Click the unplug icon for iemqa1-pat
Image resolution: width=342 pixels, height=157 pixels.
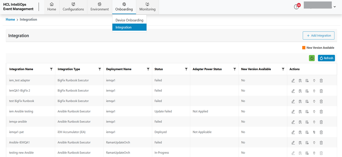pos(314,132)
